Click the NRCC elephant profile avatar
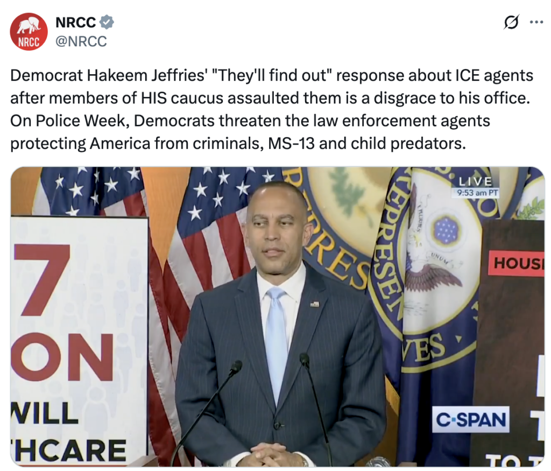This screenshot has height=471, width=551. (x=29, y=32)
